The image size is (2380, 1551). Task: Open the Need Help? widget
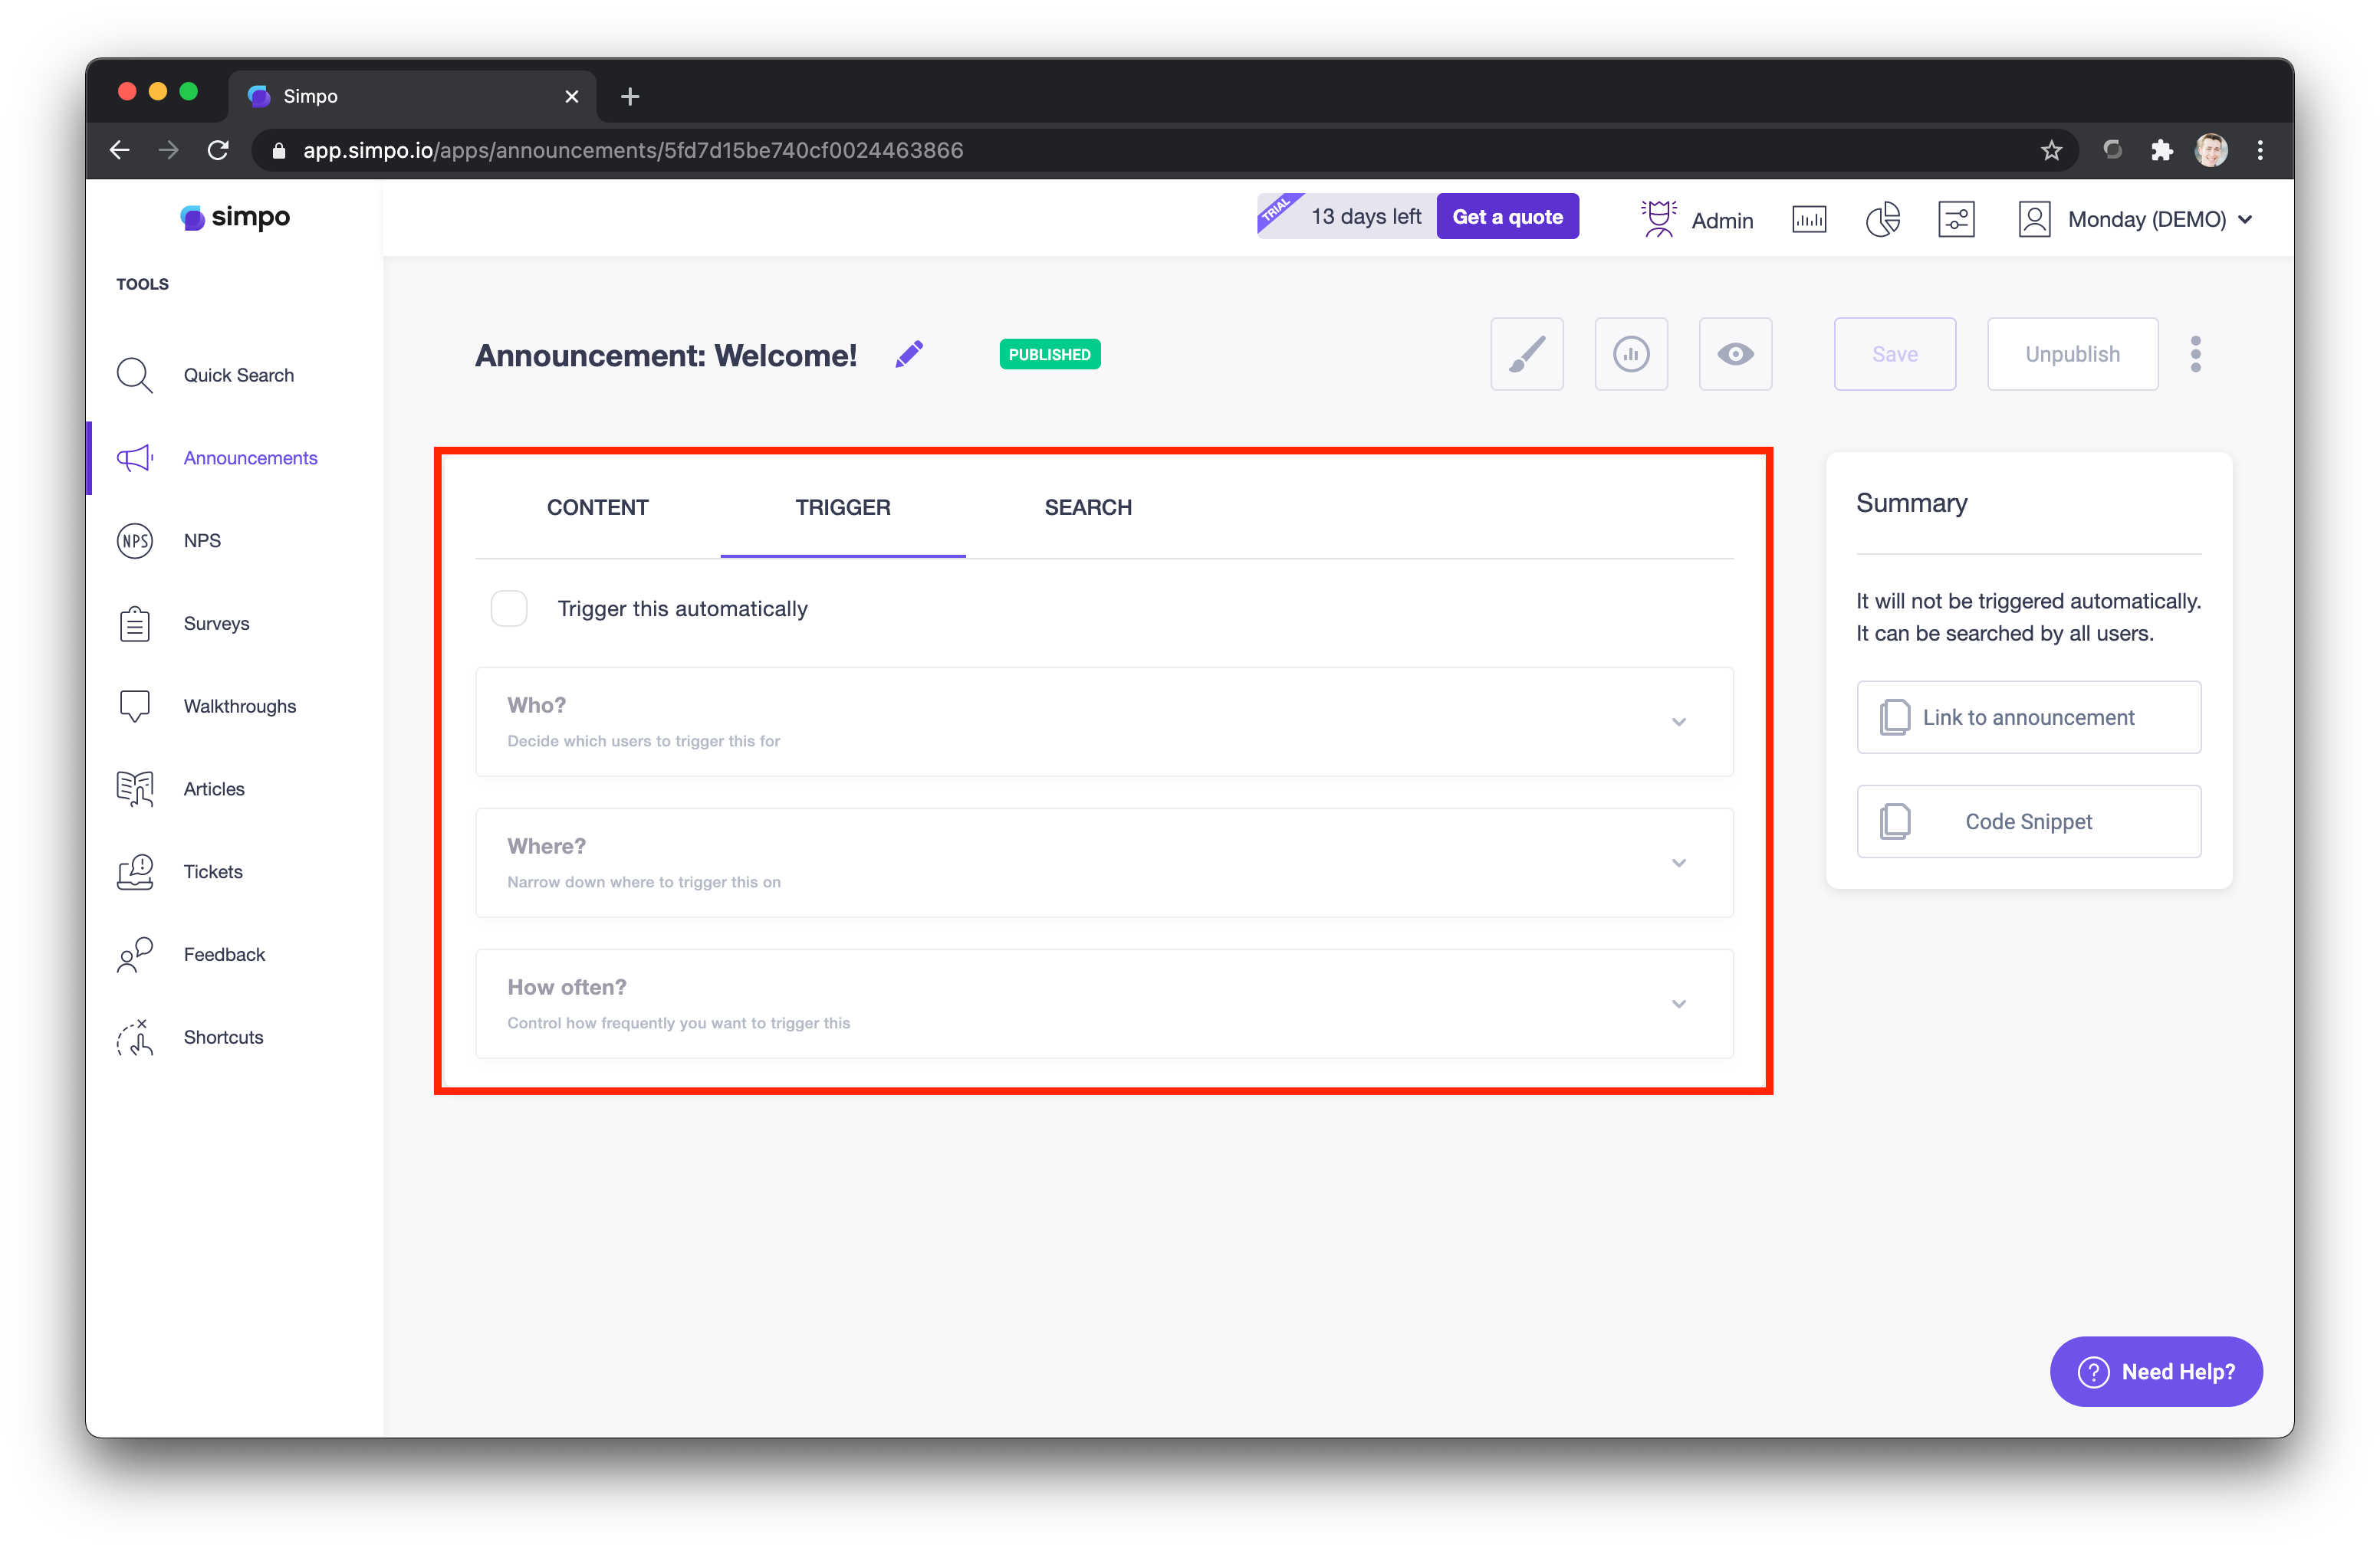click(2155, 1371)
